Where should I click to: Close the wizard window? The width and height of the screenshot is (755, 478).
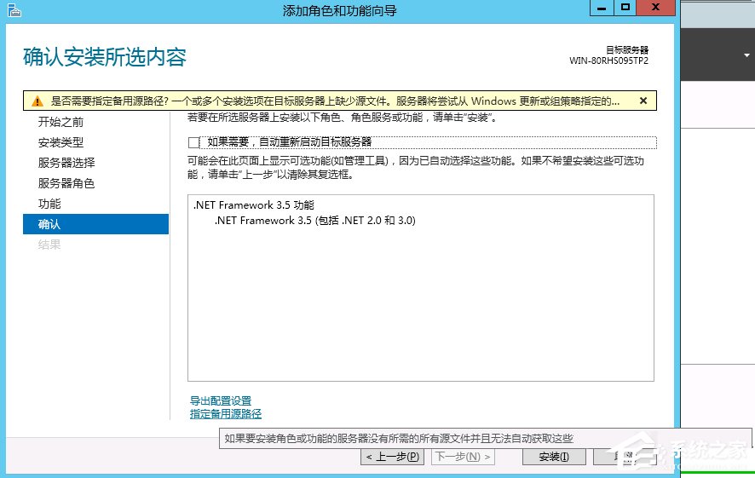tap(656, 9)
